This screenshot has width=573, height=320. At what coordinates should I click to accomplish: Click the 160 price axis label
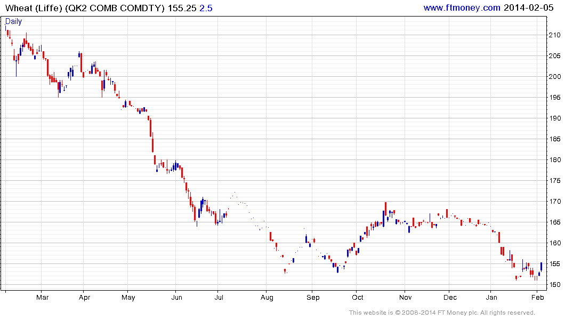pyautogui.click(x=554, y=243)
